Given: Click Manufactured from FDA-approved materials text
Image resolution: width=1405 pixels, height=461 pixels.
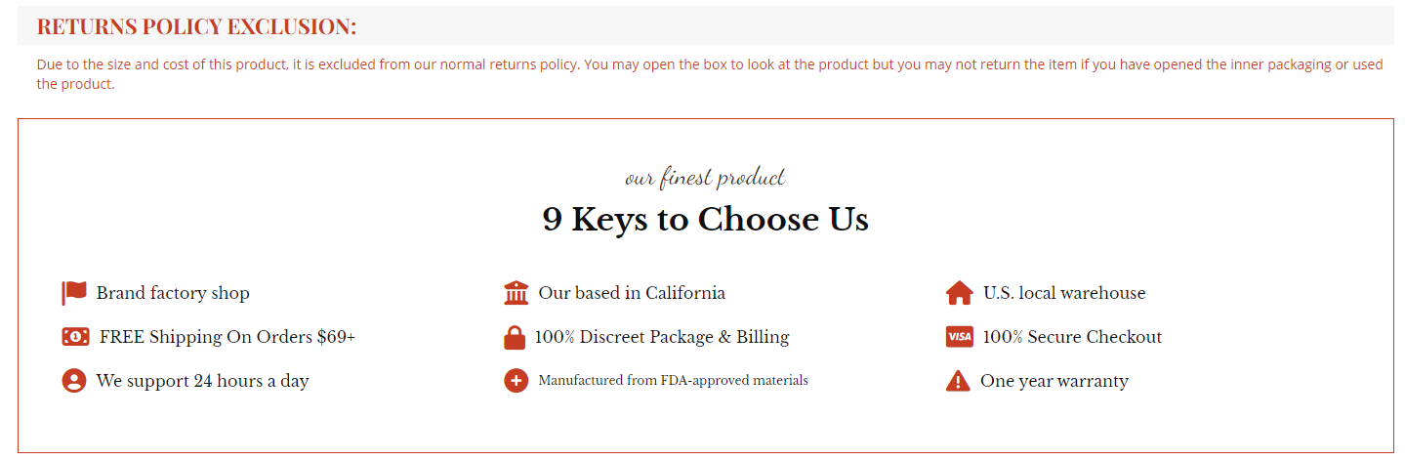Looking at the screenshot, I should pos(673,381).
